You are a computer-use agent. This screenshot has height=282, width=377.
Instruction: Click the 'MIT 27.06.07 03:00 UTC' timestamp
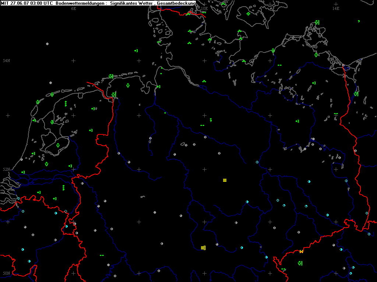[27, 3]
